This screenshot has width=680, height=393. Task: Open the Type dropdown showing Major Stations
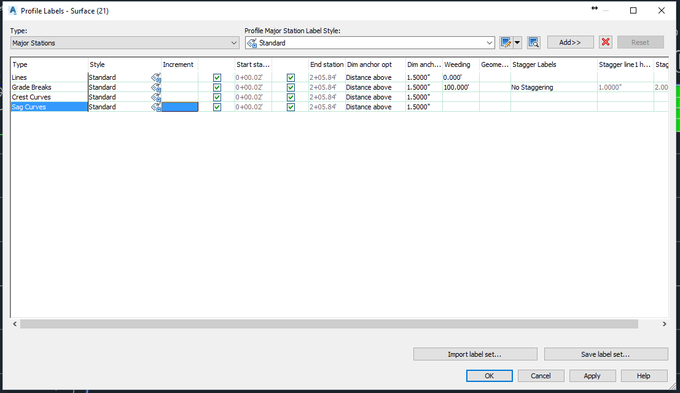[x=125, y=43]
